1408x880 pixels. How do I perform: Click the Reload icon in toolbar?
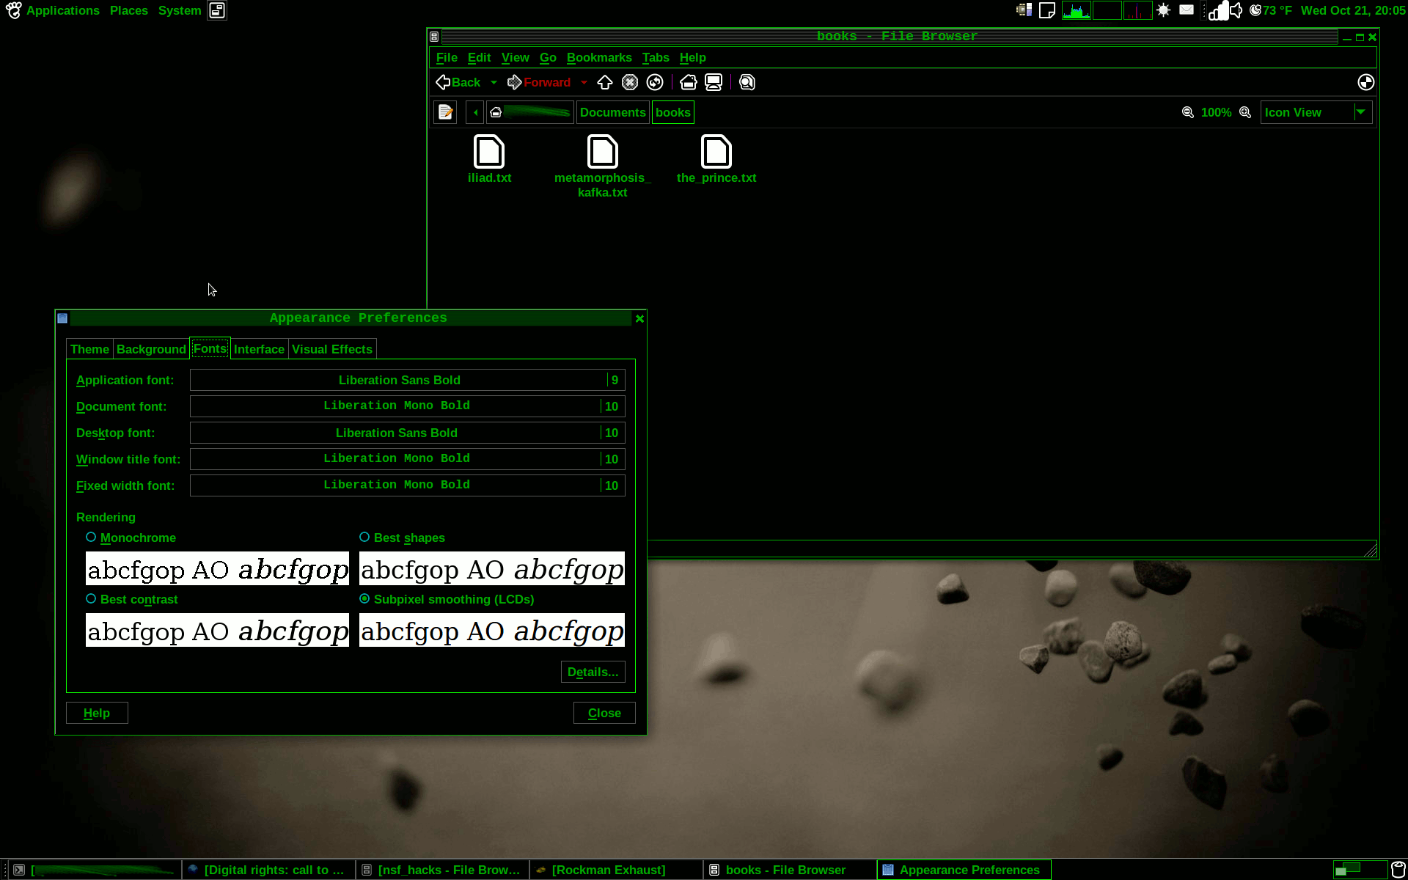point(655,82)
